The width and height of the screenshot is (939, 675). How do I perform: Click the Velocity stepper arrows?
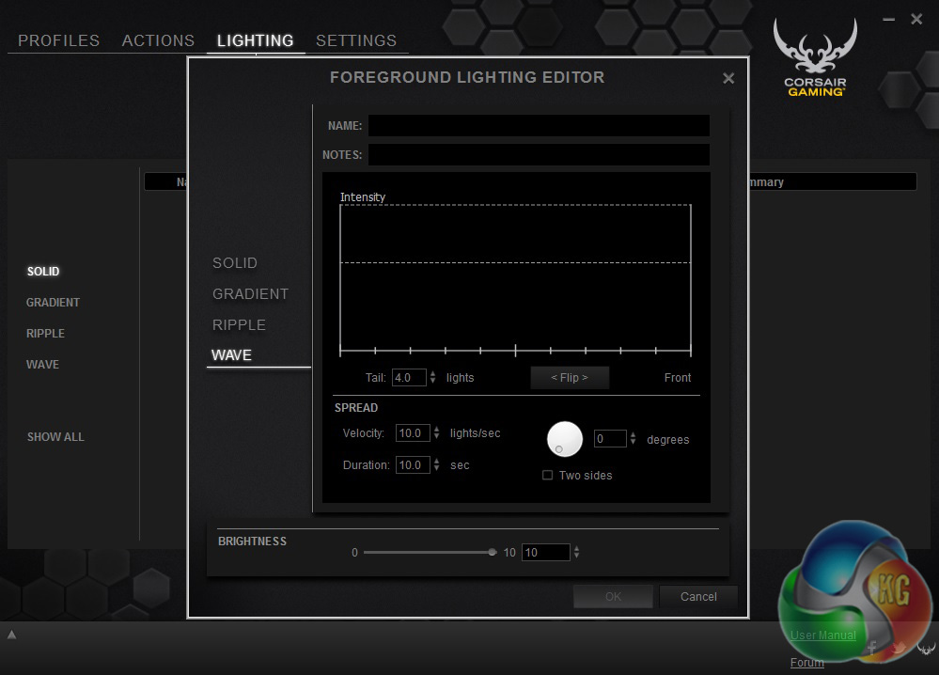point(437,433)
